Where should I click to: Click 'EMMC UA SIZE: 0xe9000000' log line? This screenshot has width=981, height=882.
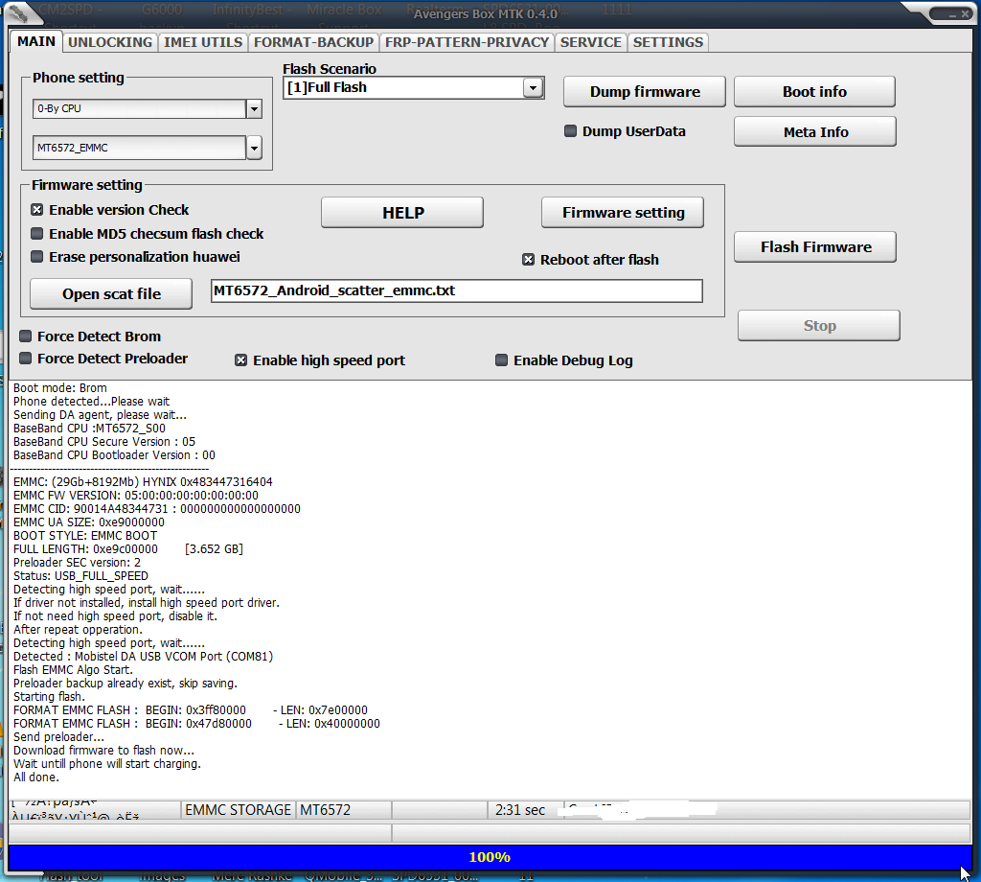[x=89, y=522]
